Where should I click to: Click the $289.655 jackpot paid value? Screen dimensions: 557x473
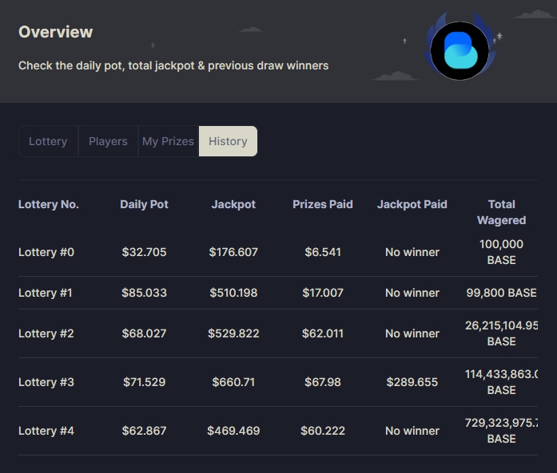click(x=412, y=382)
